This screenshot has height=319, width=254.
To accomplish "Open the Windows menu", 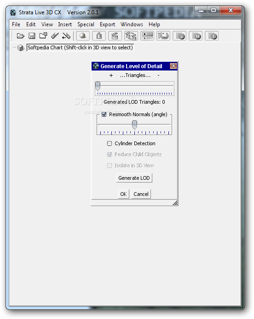I will click(132, 24).
